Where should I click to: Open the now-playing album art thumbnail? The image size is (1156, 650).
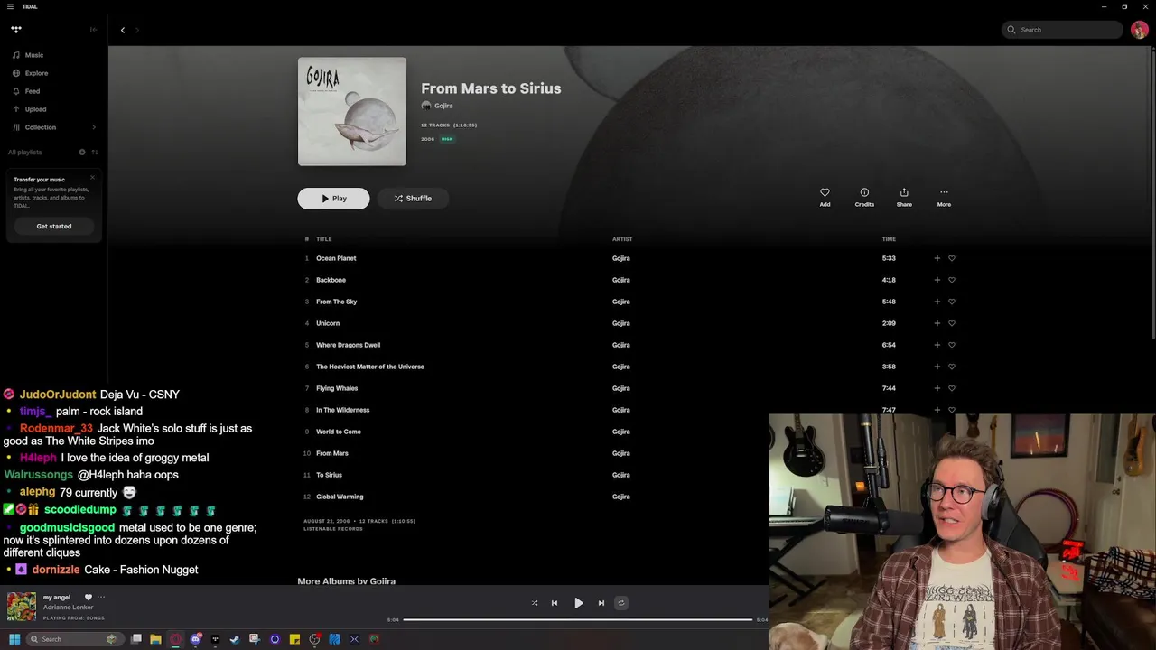[x=22, y=607]
